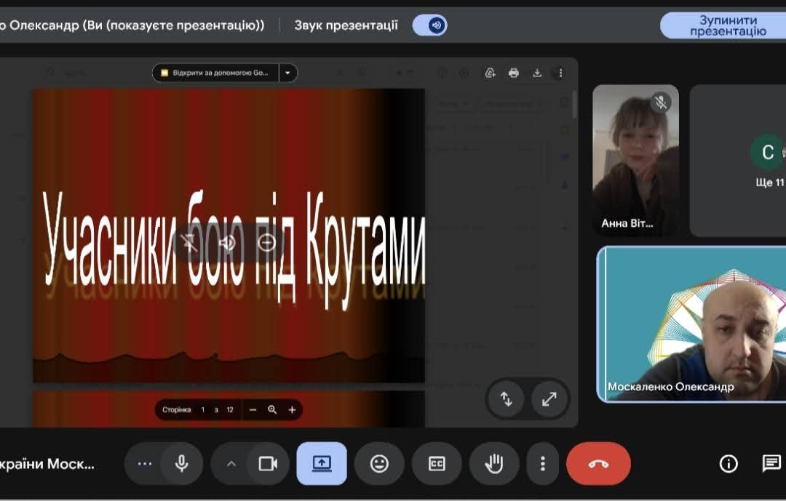Open the call's more options menu
Image resolution: width=786 pixels, height=501 pixels.
542,463
